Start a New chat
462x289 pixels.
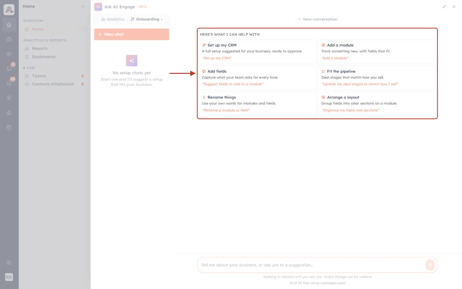tap(132, 34)
